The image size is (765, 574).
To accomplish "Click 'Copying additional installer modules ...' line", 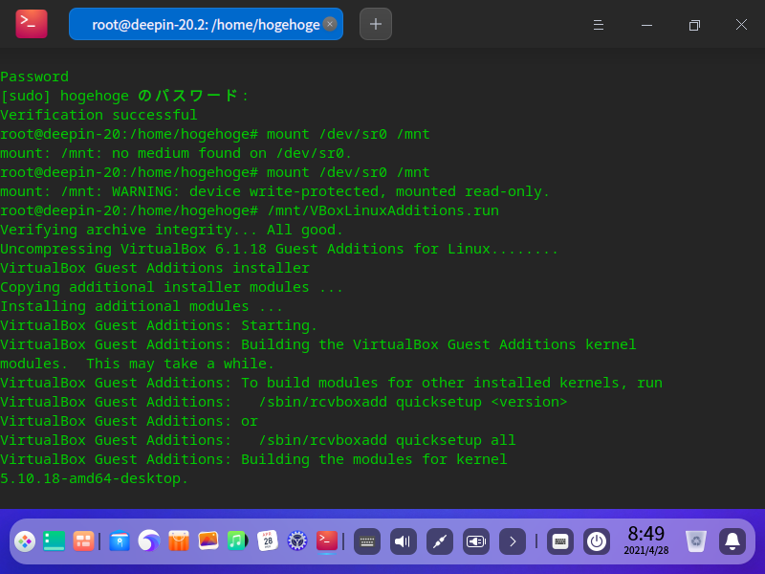I will click(x=172, y=287).
